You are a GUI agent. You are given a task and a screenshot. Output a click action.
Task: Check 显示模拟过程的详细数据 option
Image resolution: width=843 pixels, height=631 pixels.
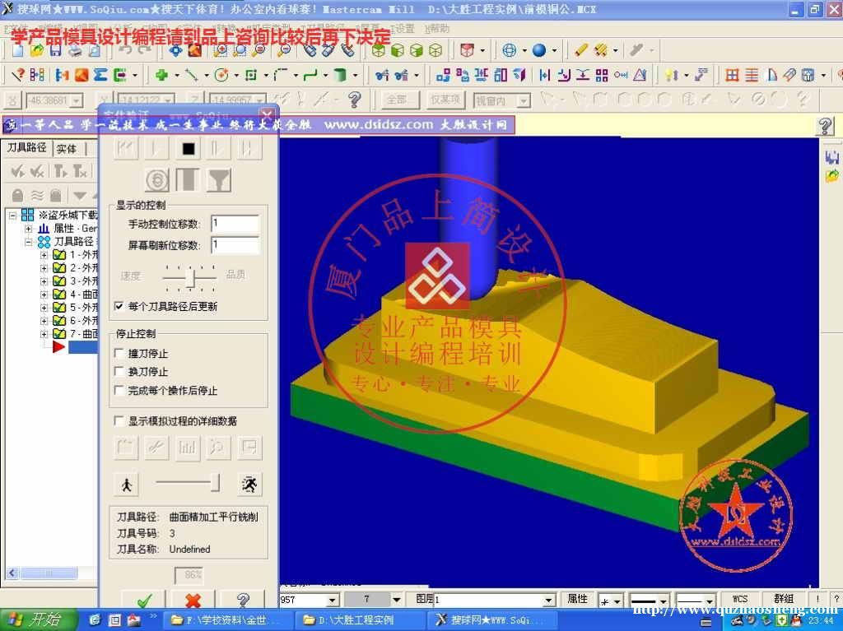[119, 421]
